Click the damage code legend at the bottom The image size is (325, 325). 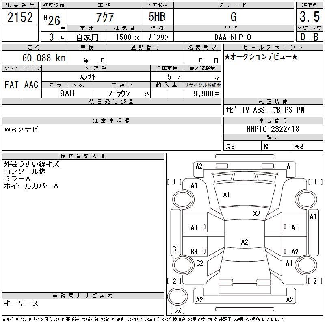coord(143,319)
